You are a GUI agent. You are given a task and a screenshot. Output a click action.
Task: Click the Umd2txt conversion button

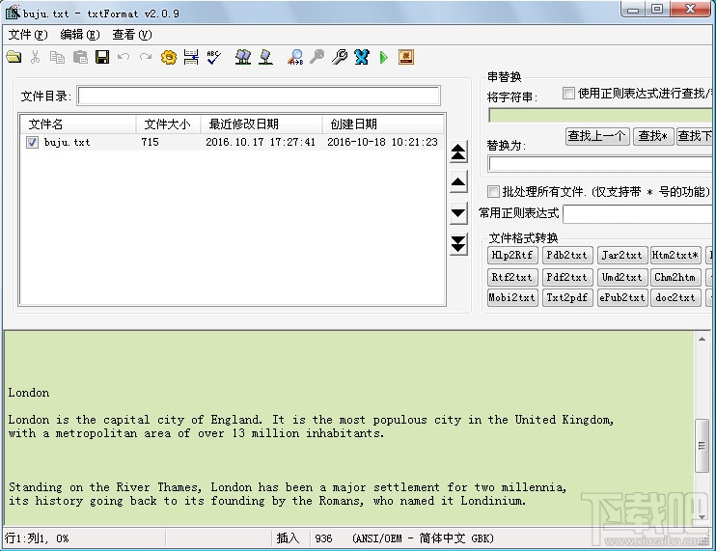[x=621, y=277]
